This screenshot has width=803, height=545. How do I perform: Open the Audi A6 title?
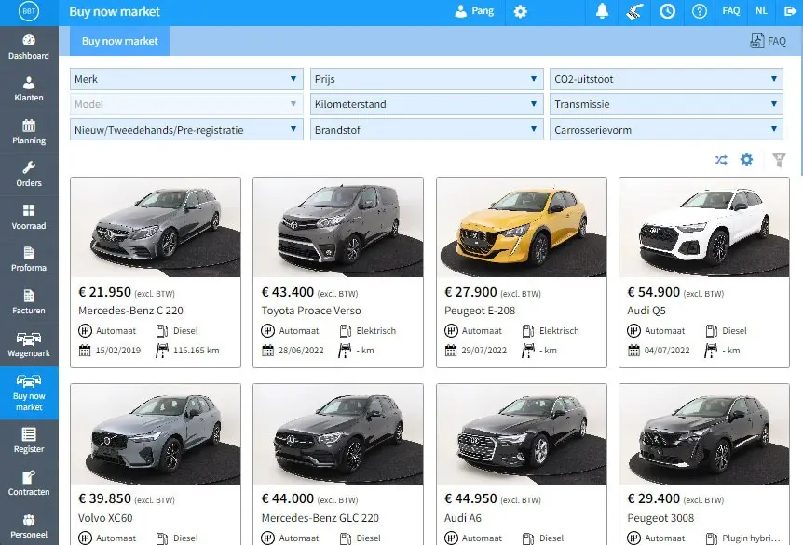click(x=463, y=518)
